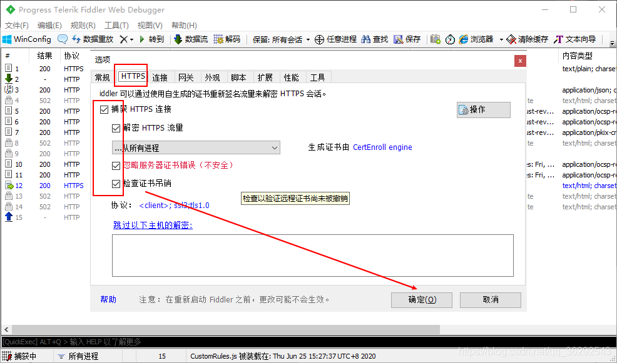This screenshot has height=363, width=617.
Task: Click the green download arrow of session 2
Action: 8,79
